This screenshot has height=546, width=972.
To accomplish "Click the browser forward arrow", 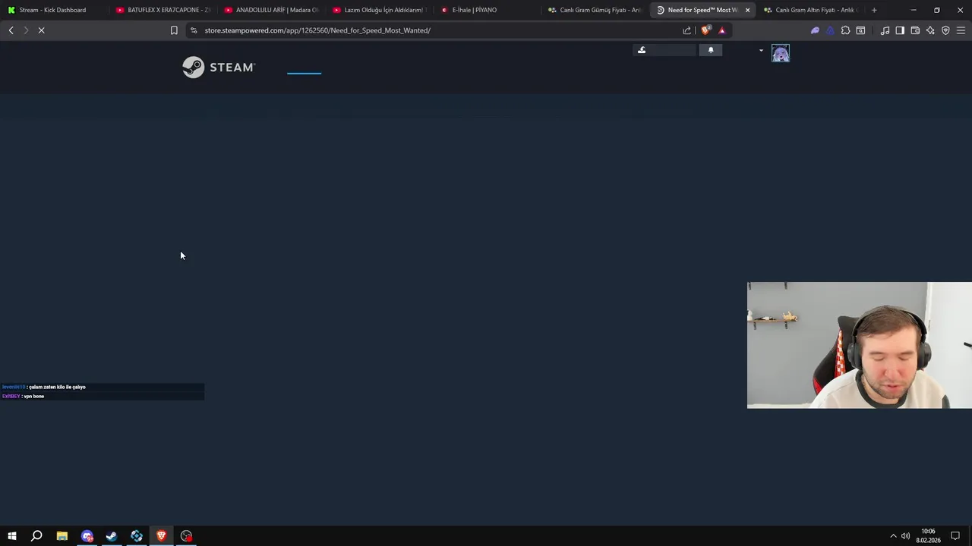I will [x=26, y=30].
